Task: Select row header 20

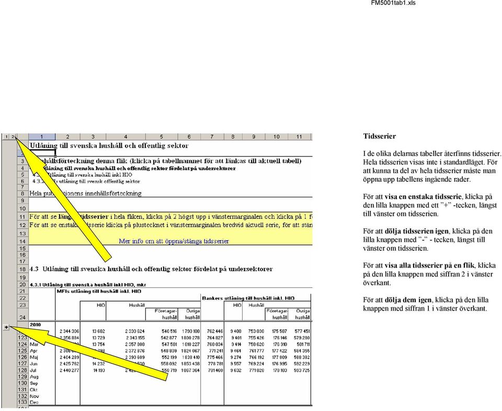Action: pos(22,285)
